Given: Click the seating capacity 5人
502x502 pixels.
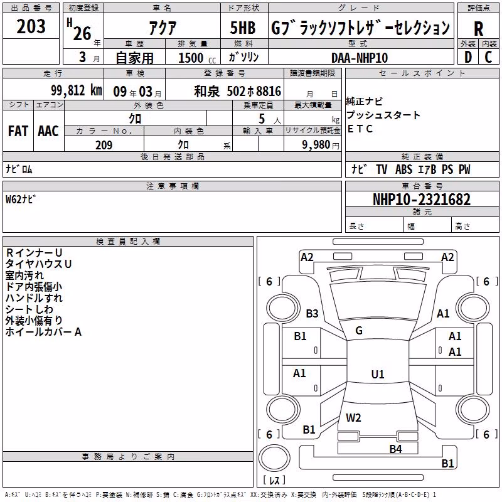Looking at the screenshot, I should point(270,119).
